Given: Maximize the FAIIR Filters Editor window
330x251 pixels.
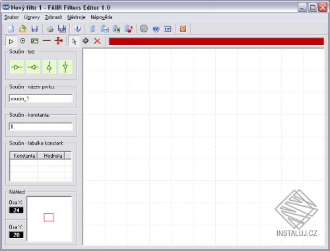Looking at the screenshot, I should click(312, 7).
